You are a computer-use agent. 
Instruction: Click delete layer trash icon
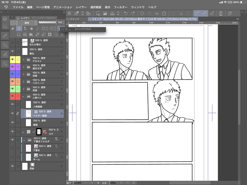coord(62,35)
